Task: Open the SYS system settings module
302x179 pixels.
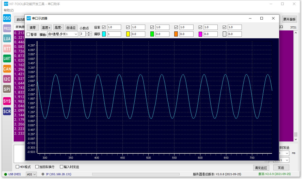Action: (7, 101)
